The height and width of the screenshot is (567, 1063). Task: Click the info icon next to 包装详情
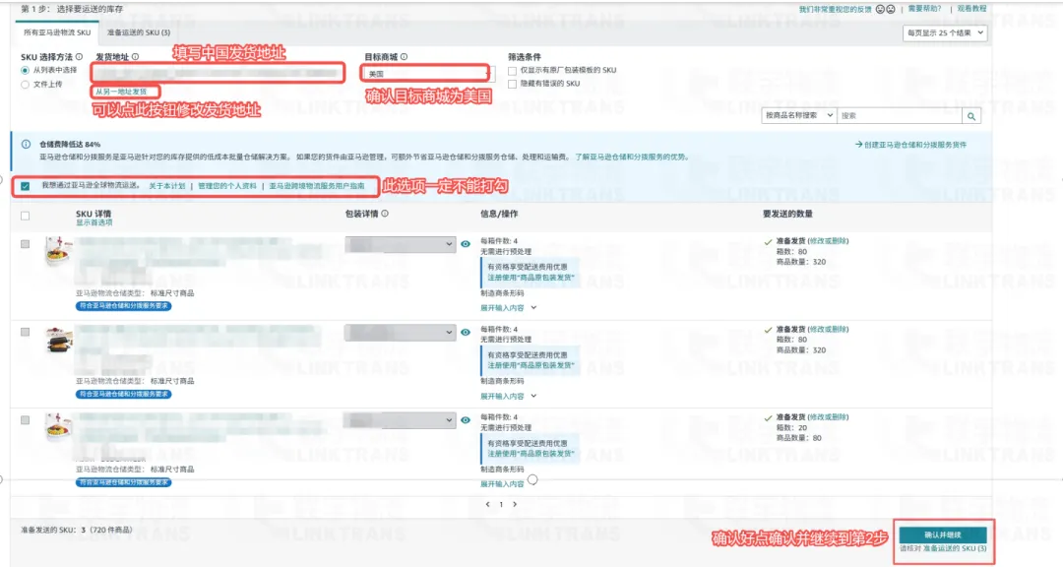point(385,214)
